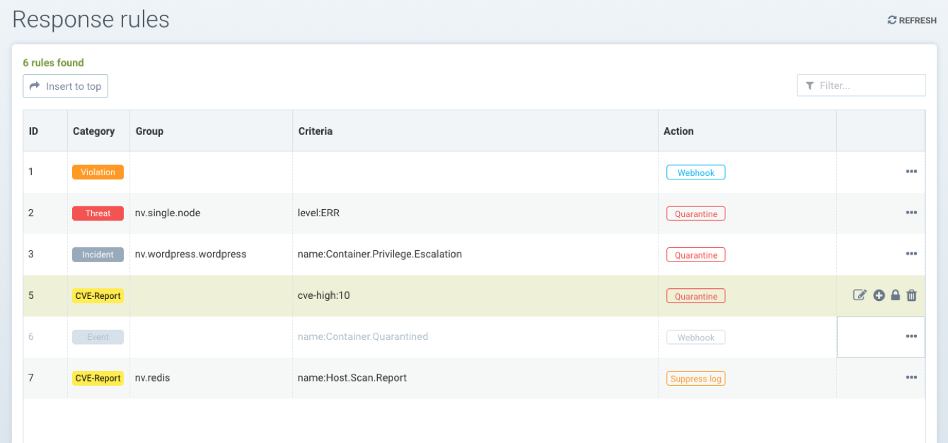This screenshot has height=443, width=948.
Task: Open the three-dot menu for rule 2
Action: coord(911,213)
